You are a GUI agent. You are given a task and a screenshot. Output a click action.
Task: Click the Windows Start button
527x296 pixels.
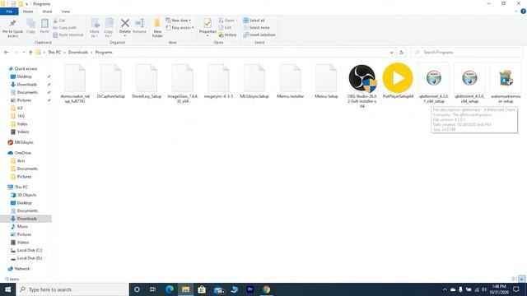tap(7, 289)
